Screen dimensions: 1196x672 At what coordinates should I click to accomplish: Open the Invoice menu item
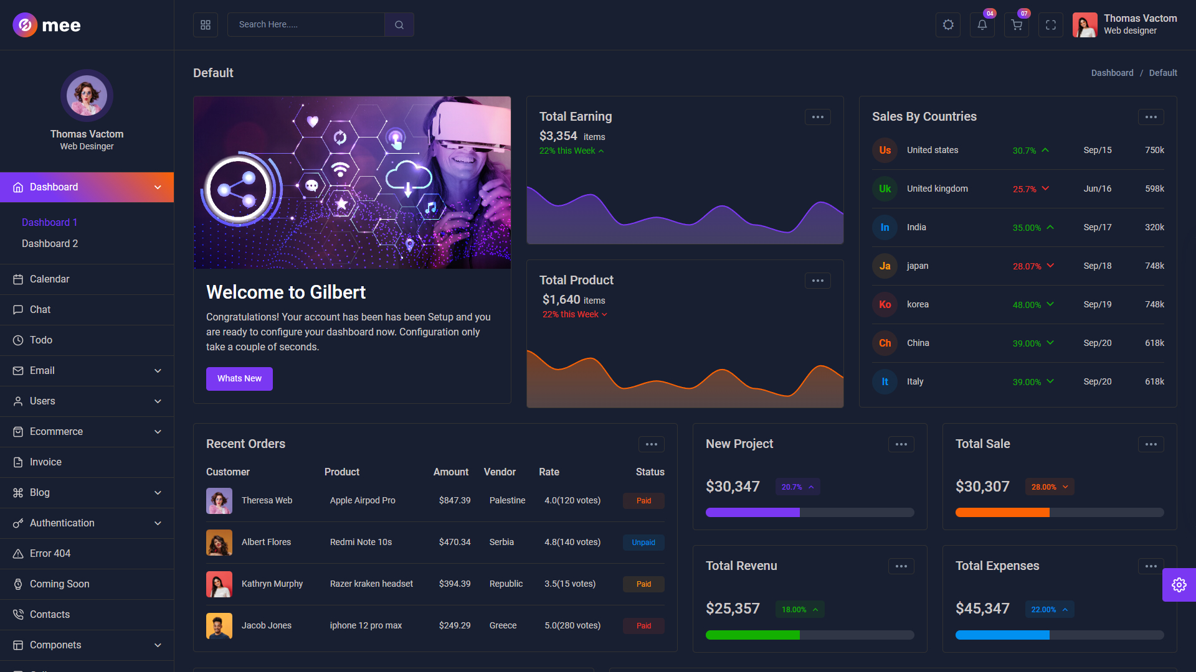click(x=45, y=462)
